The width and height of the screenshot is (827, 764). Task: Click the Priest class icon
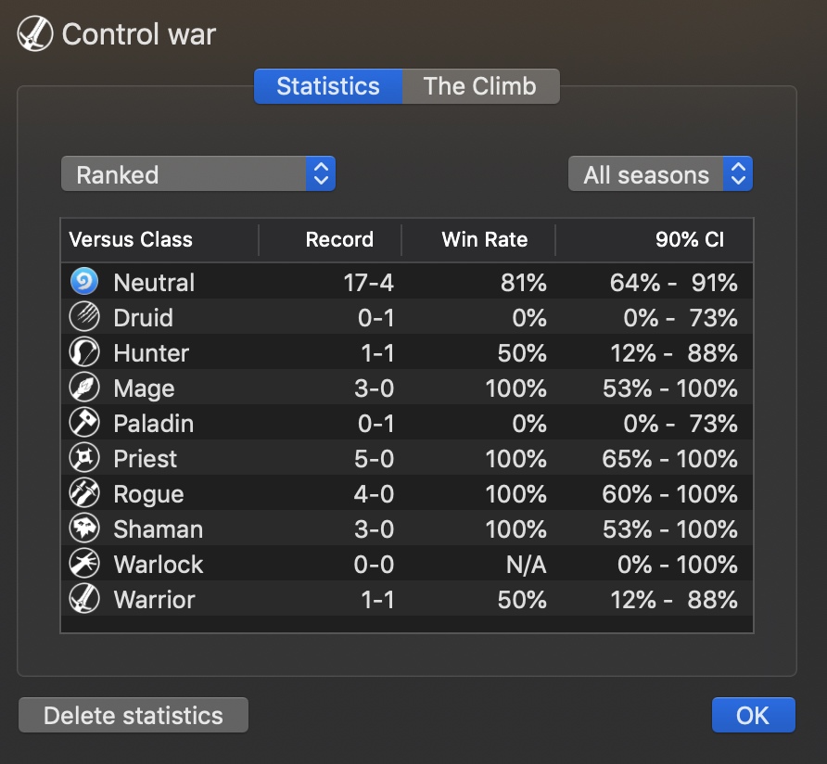point(83,458)
